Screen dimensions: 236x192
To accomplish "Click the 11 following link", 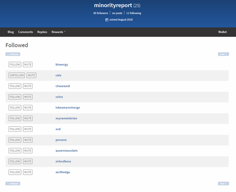I will click(x=133, y=13).
